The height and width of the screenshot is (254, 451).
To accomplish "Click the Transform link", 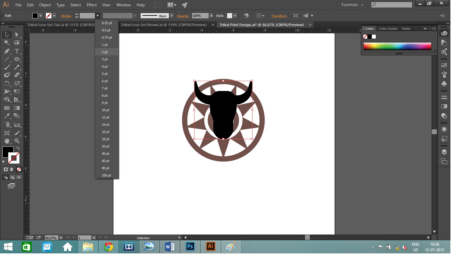I will pyautogui.click(x=279, y=16).
